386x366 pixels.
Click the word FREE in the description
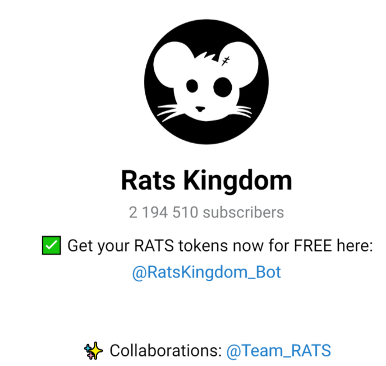(313, 245)
